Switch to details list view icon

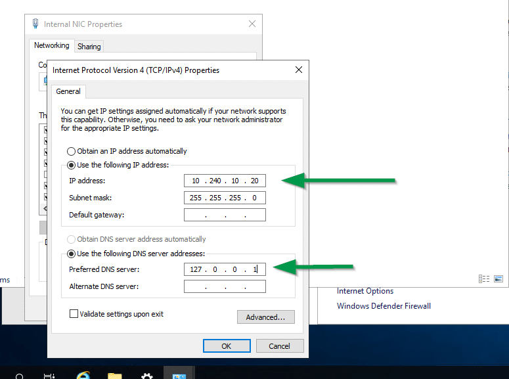[x=484, y=279]
